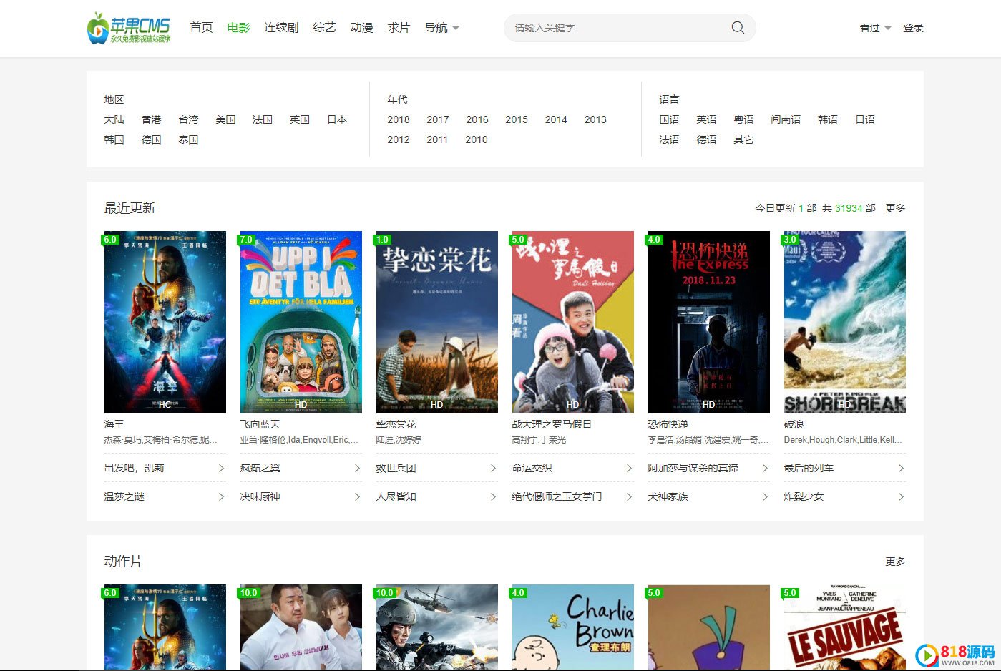The image size is (1001, 671).
Task: Click 更多 in 最近更新 section
Action: (895, 208)
